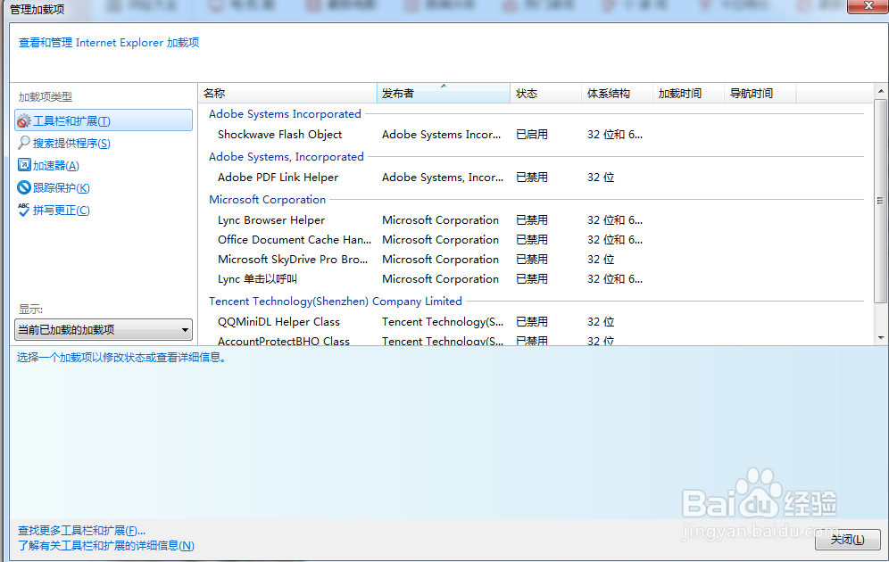Click Adobe Systems Incorporated group header
This screenshot has width=889, height=562.
tap(285, 114)
